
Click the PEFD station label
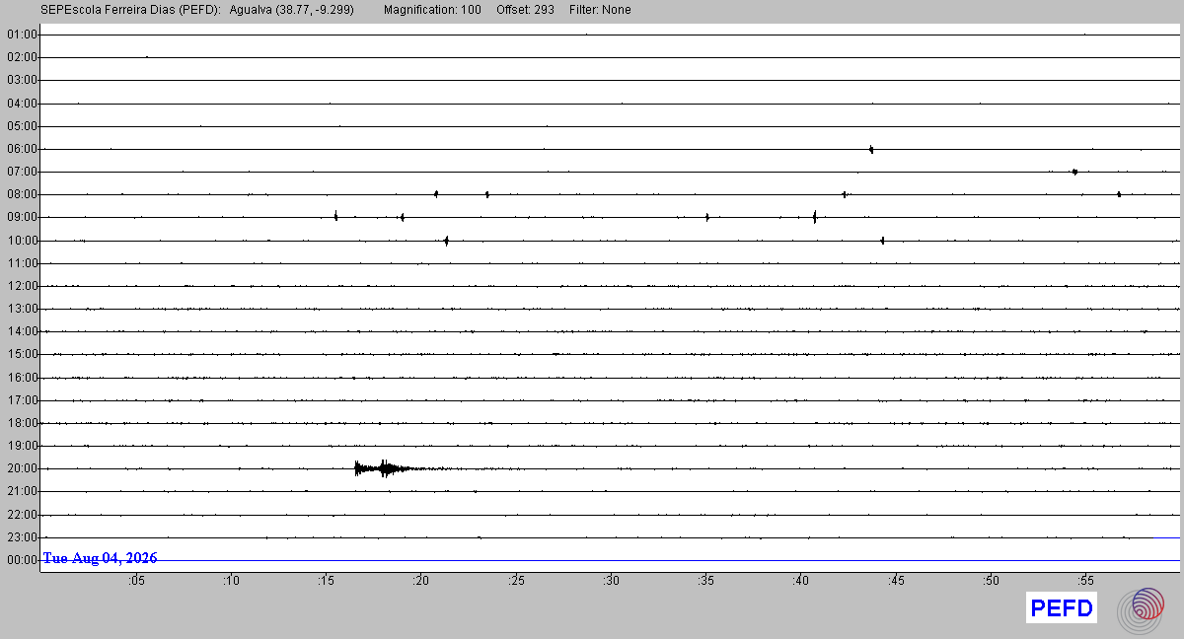pyautogui.click(x=1062, y=608)
